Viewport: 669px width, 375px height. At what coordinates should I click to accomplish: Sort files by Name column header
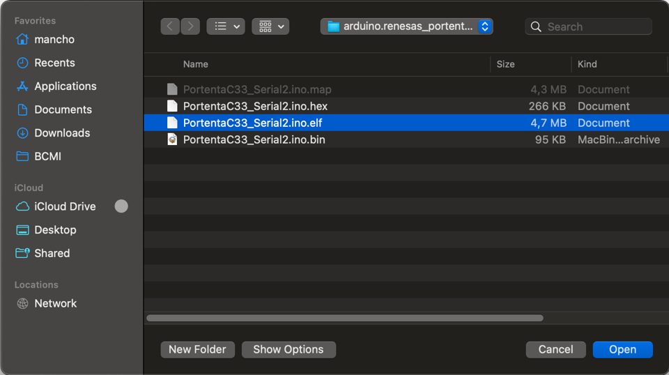click(x=196, y=64)
